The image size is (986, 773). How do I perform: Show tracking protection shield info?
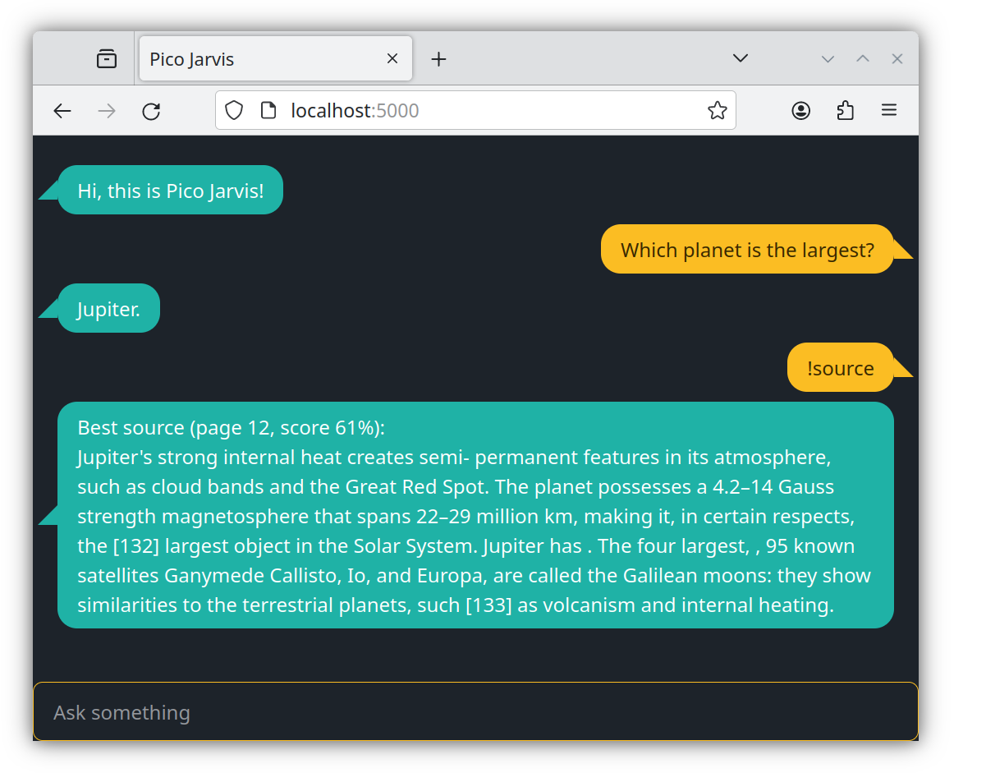coord(234,110)
